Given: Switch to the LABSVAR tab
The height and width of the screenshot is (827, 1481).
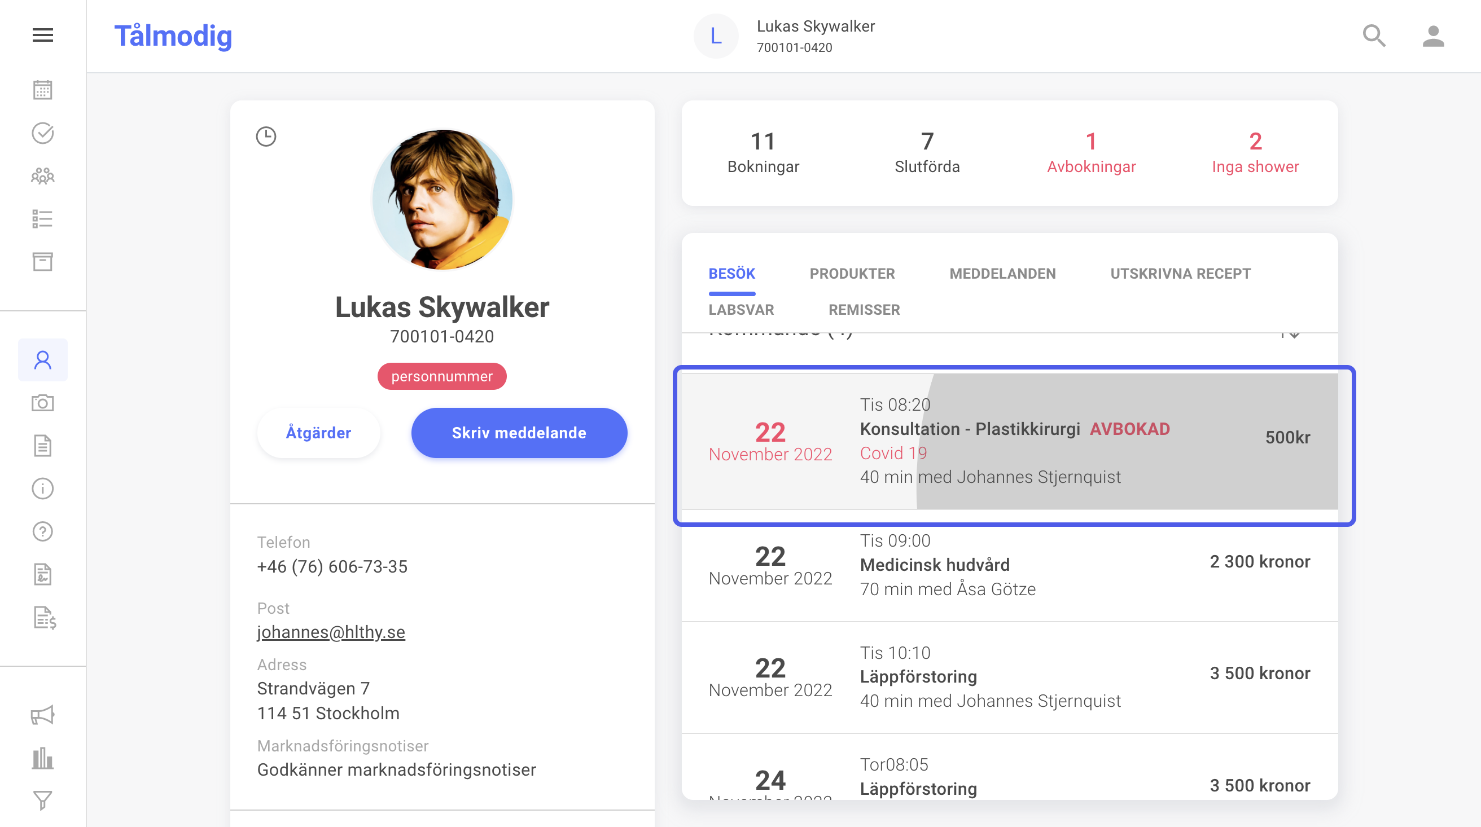Looking at the screenshot, I should click(741, 310).
